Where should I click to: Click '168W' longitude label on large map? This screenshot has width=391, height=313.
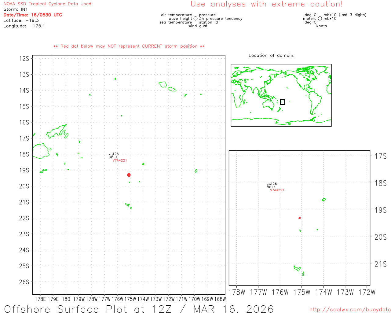tap(220, 299)
